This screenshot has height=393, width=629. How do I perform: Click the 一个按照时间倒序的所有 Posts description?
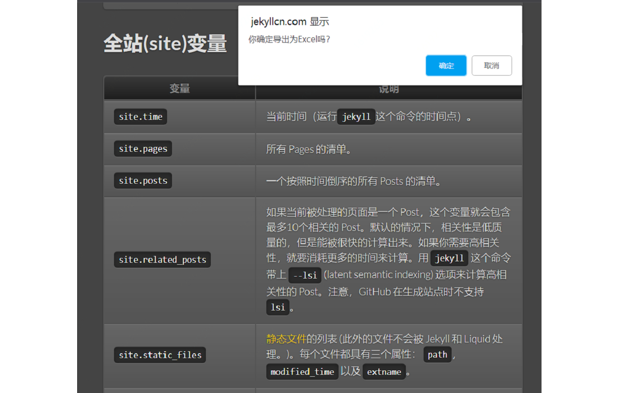(354, 181)
